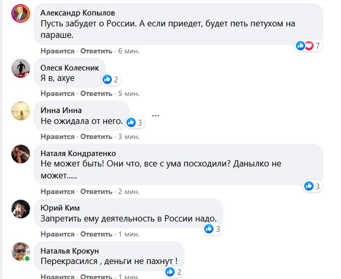Open Юрий Ким's name link
Image resolution: width=341 pixels, height=279 pixels.
pyautogui.click(x=60, y=208)
